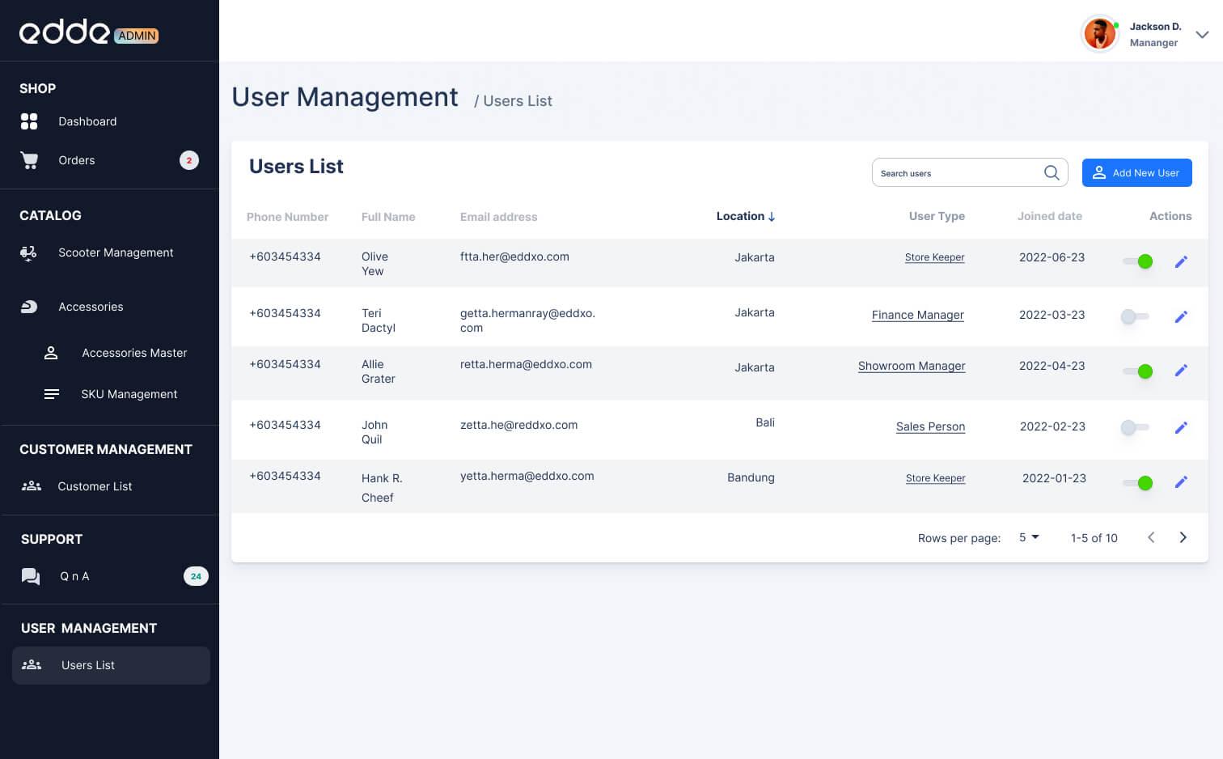This screenshot has height=759, width=1223.
Task: Go to next page arrow
Action: tap(1183, 537)
